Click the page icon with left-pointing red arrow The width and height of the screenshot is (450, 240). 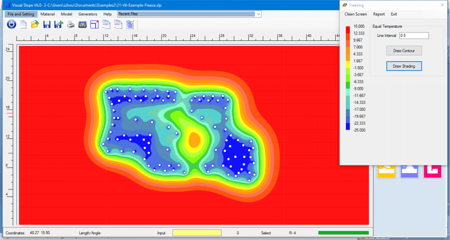tap(118, 25)
